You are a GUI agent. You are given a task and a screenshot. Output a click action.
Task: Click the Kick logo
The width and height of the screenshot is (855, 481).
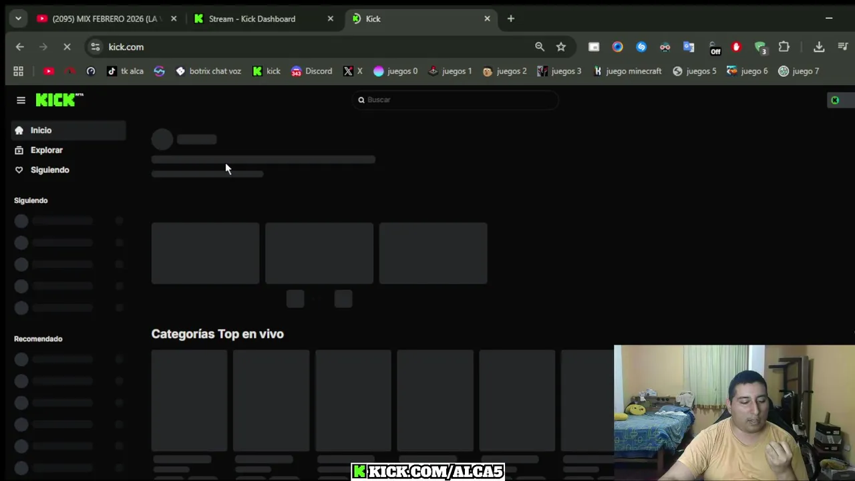[59, 100]
